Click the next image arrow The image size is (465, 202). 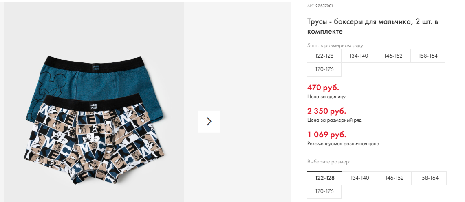pyautogui.click(x=209, y=121)
